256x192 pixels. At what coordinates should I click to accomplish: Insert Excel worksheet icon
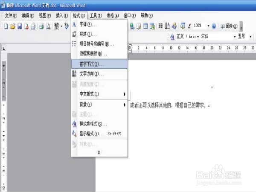(x=152, y=26)
